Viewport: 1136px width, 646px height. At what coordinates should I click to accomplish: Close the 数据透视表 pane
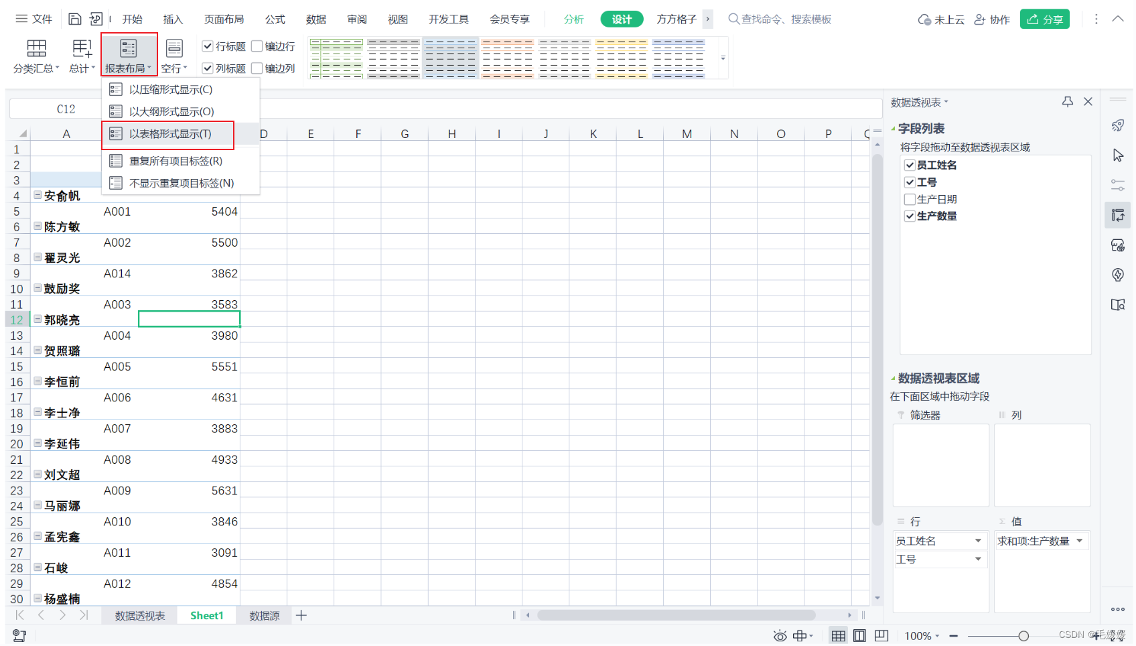coord(1088,102)
